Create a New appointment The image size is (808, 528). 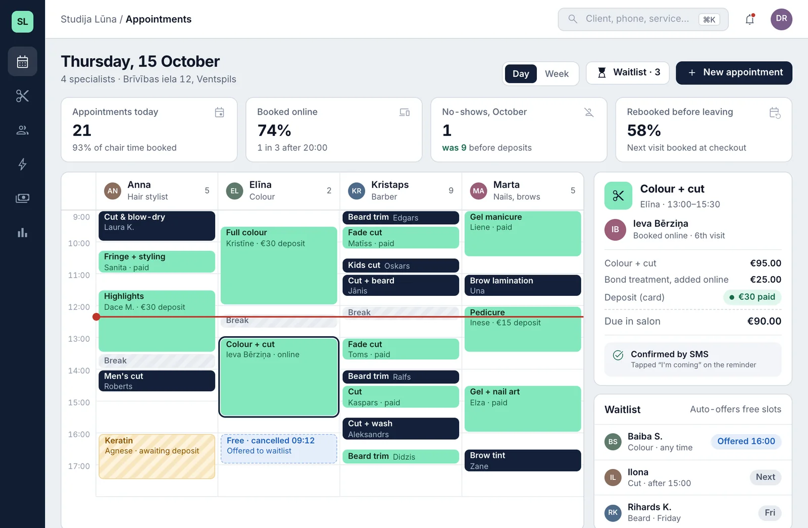coord(734,73)
